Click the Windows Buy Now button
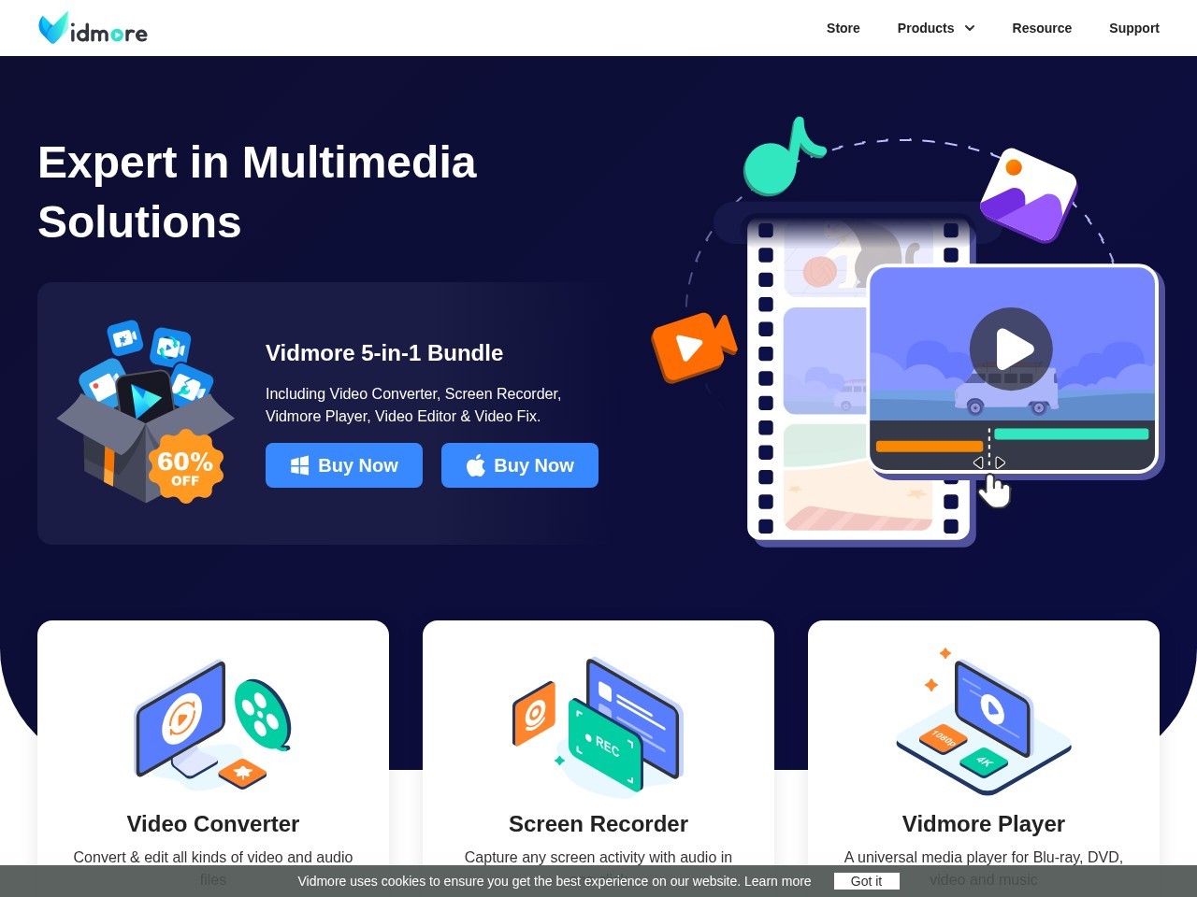 (344, 465)
